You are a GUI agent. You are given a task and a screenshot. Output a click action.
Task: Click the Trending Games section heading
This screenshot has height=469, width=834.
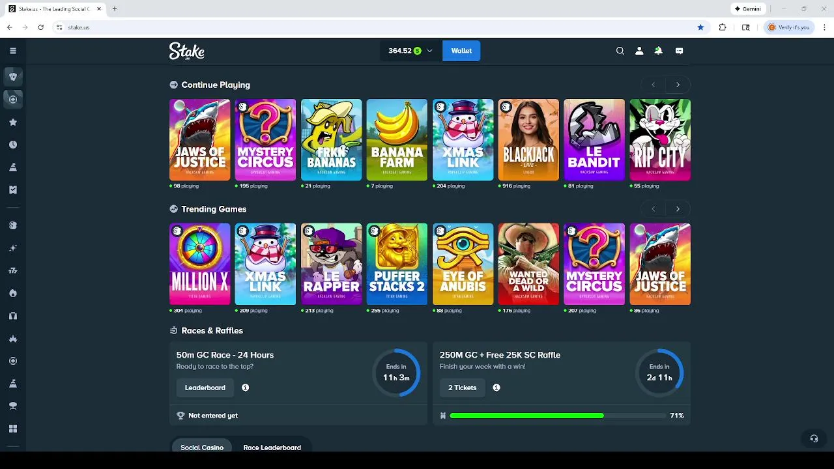tap(214, 209)
